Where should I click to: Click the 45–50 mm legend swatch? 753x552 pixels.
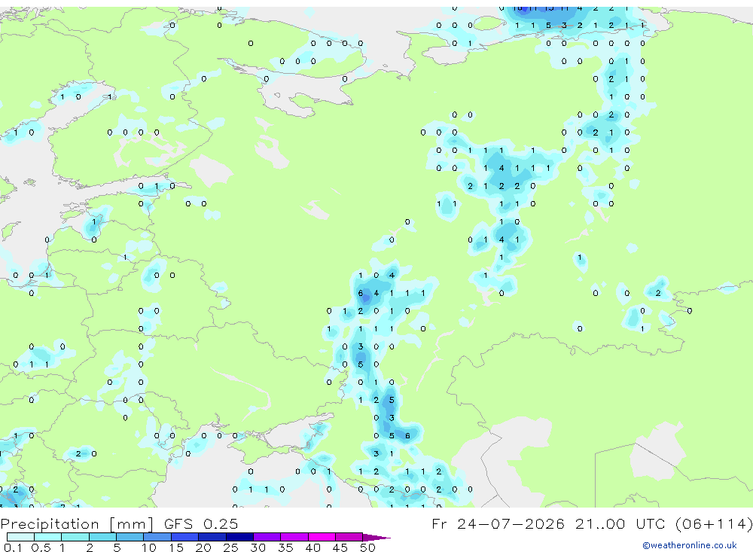[x=349, y=537]
